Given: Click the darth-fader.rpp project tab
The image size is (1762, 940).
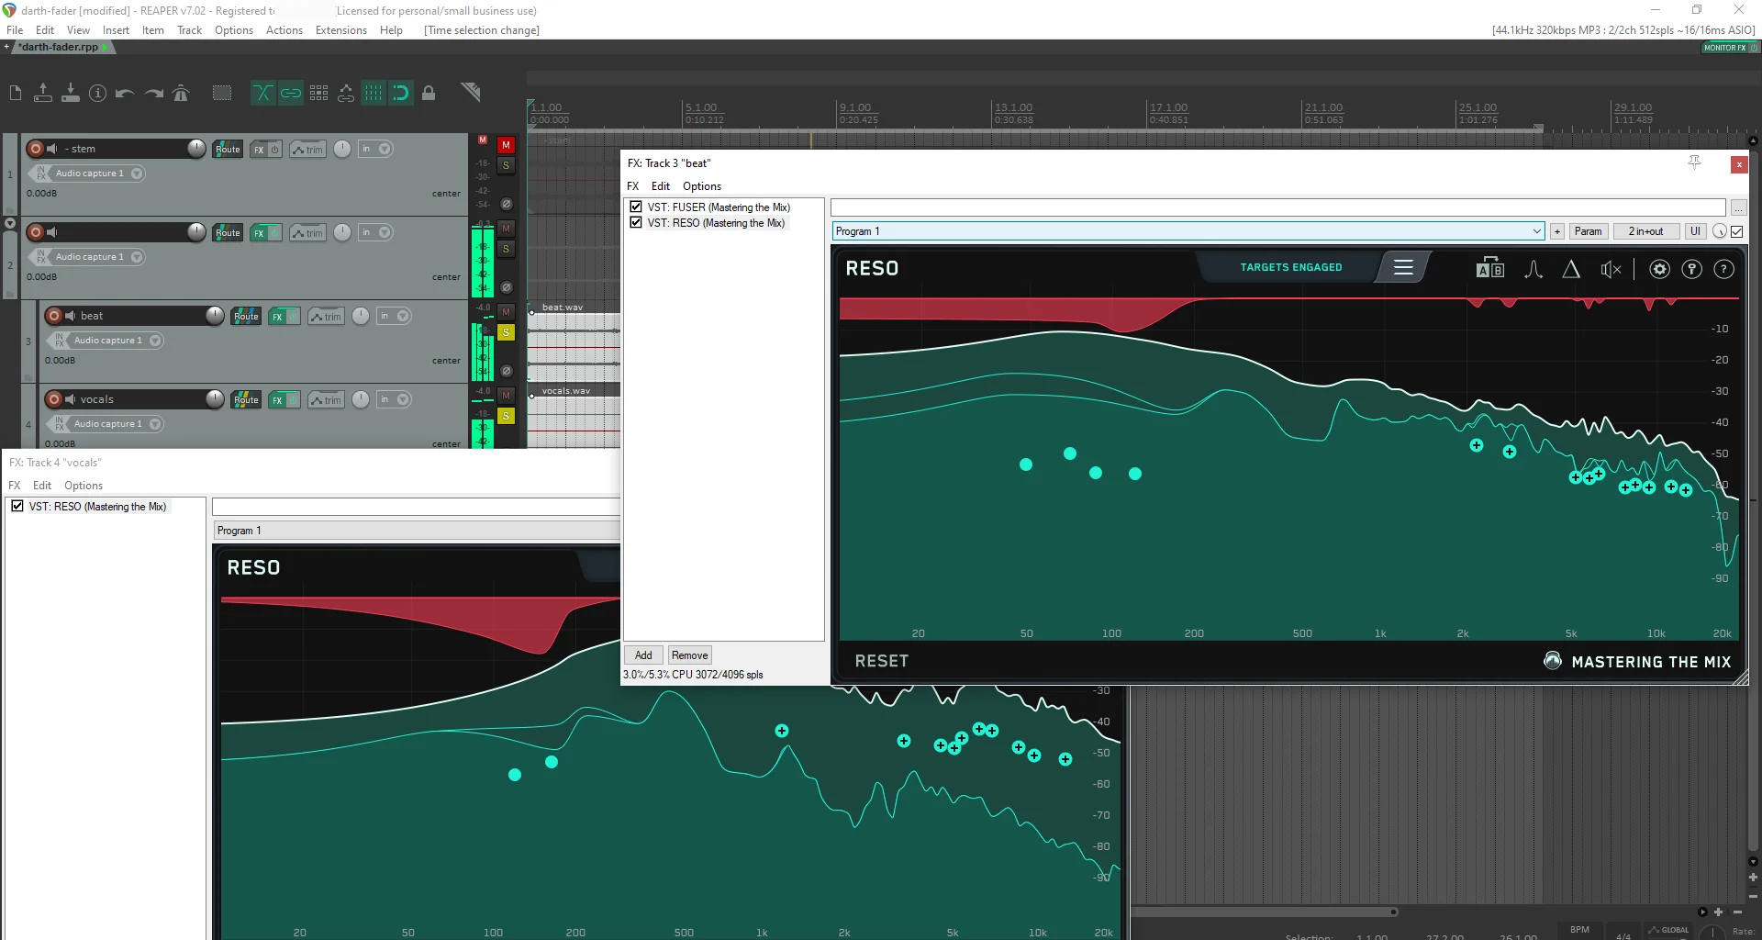Looking at the screenshot, I should [60, 47].
